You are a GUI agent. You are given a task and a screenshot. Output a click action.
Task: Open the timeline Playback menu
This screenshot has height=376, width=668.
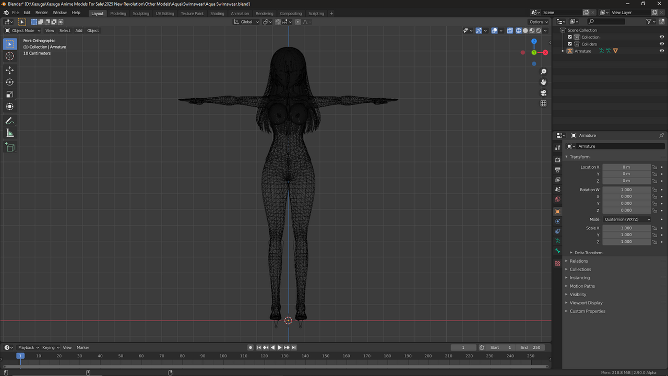(28, 347)
